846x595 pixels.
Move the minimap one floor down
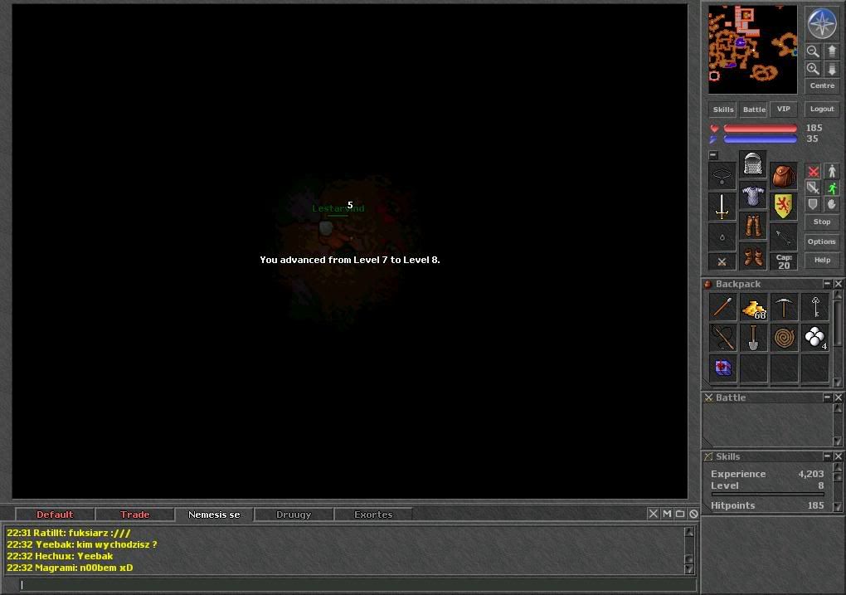point(831,69)
